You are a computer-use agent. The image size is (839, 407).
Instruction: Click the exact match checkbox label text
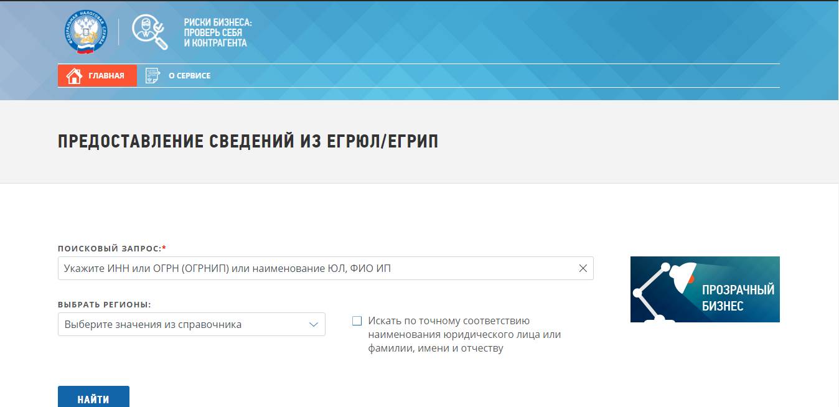(x=464, y=335)
